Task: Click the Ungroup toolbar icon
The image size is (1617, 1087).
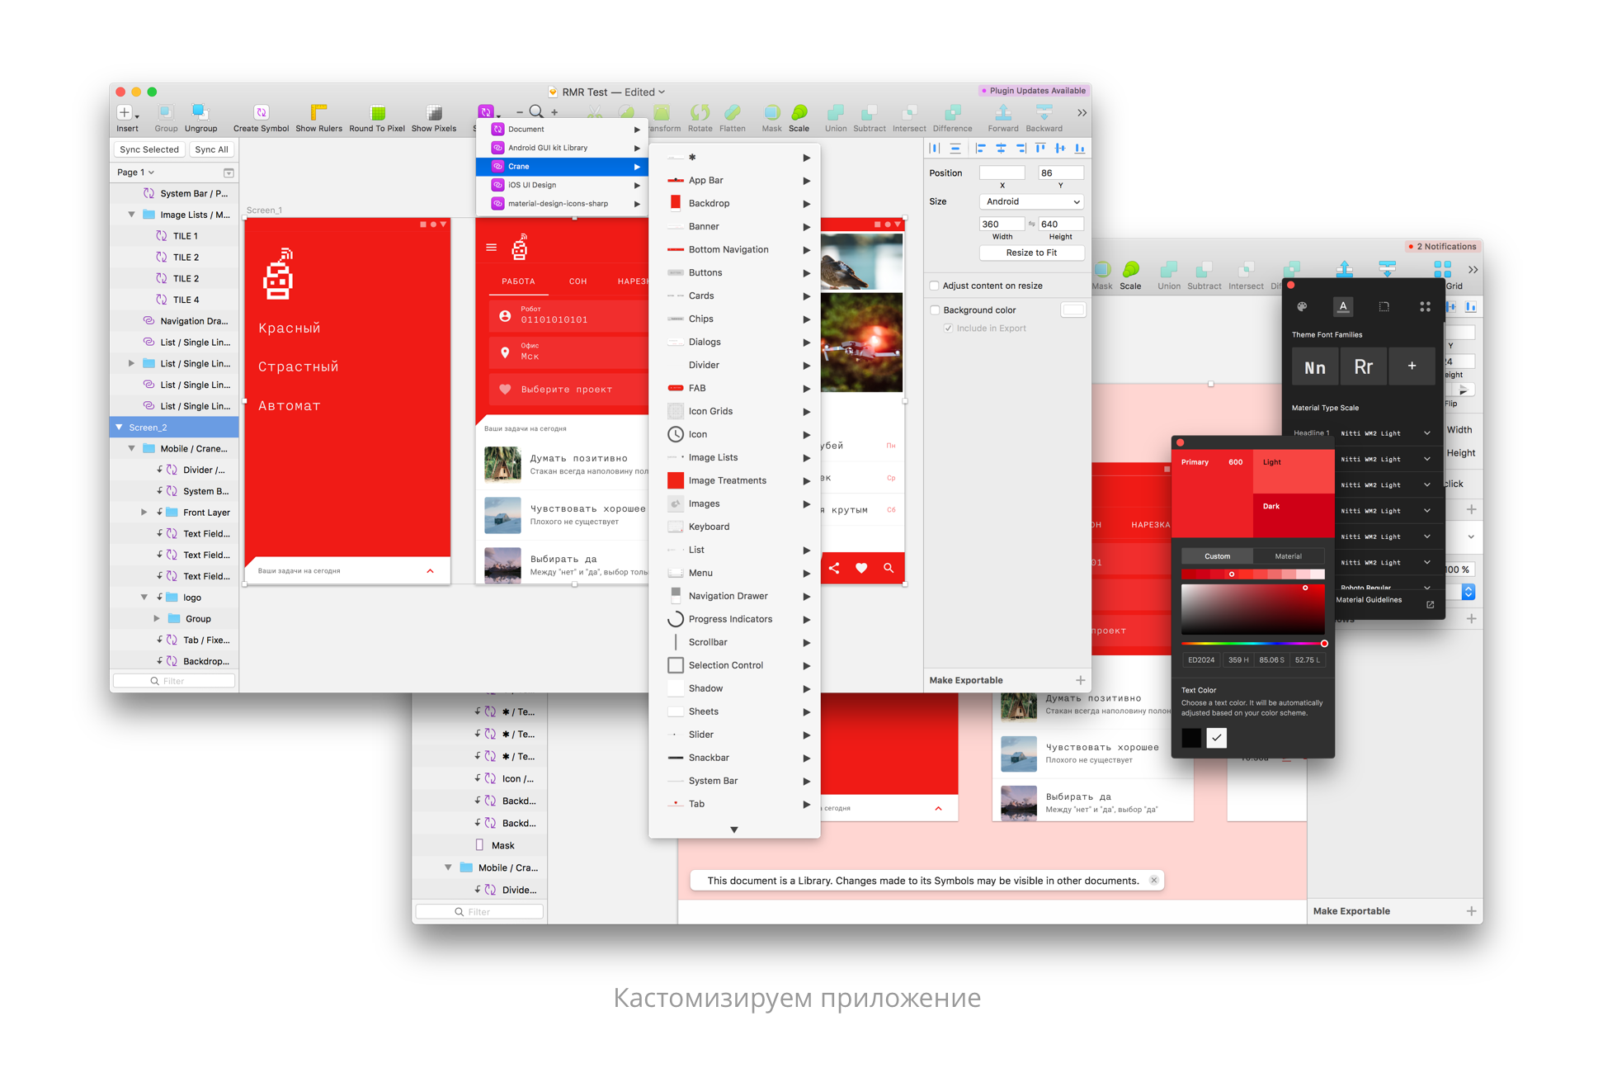Action: 200,113
